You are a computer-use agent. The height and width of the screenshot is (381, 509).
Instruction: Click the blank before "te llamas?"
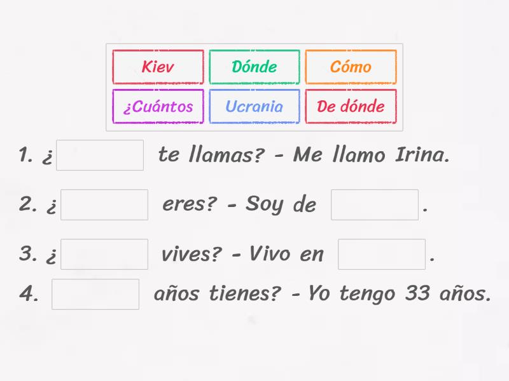100,156
